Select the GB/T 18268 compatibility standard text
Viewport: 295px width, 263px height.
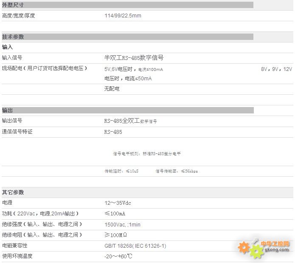coord(135,246)
